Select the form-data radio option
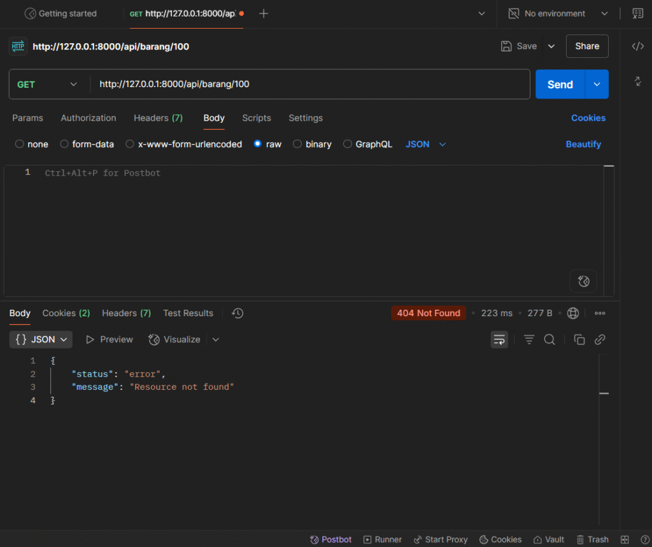Image resolution: width=652 pixels, height=547 pixels. (x=64, y=144)
